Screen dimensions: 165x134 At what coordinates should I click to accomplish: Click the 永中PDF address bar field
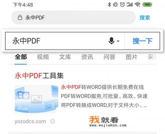(73, 18)
